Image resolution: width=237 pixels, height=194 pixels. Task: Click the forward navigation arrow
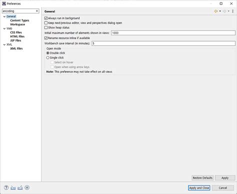[224, 11]
